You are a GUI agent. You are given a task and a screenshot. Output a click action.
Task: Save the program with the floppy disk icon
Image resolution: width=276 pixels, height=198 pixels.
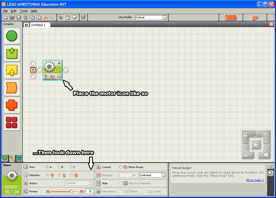tap(19, 17)
